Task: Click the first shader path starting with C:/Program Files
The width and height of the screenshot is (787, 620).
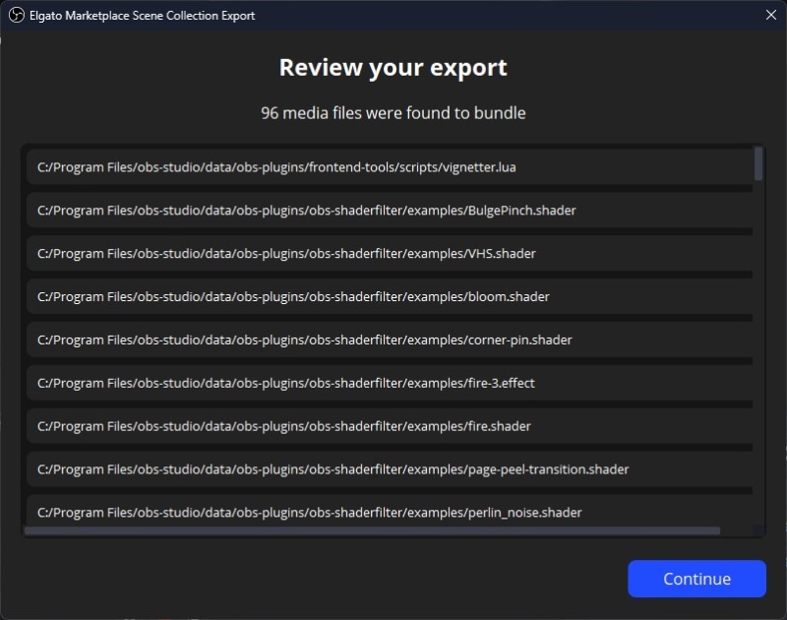Action: 393,166
